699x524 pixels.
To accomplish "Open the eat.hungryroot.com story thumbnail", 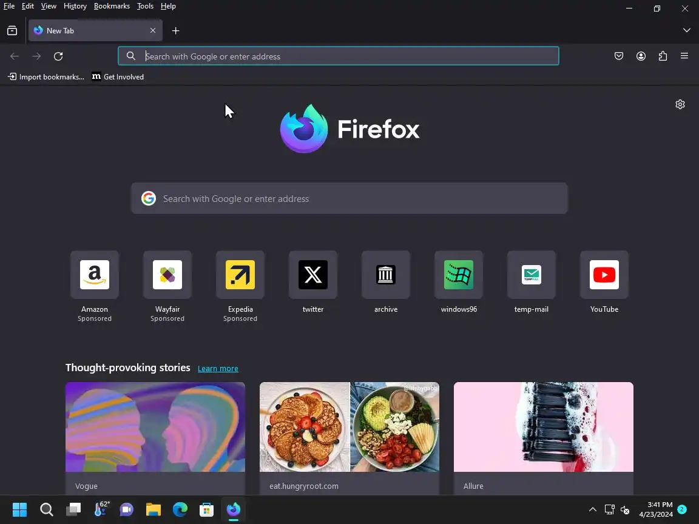I will 349,427.
